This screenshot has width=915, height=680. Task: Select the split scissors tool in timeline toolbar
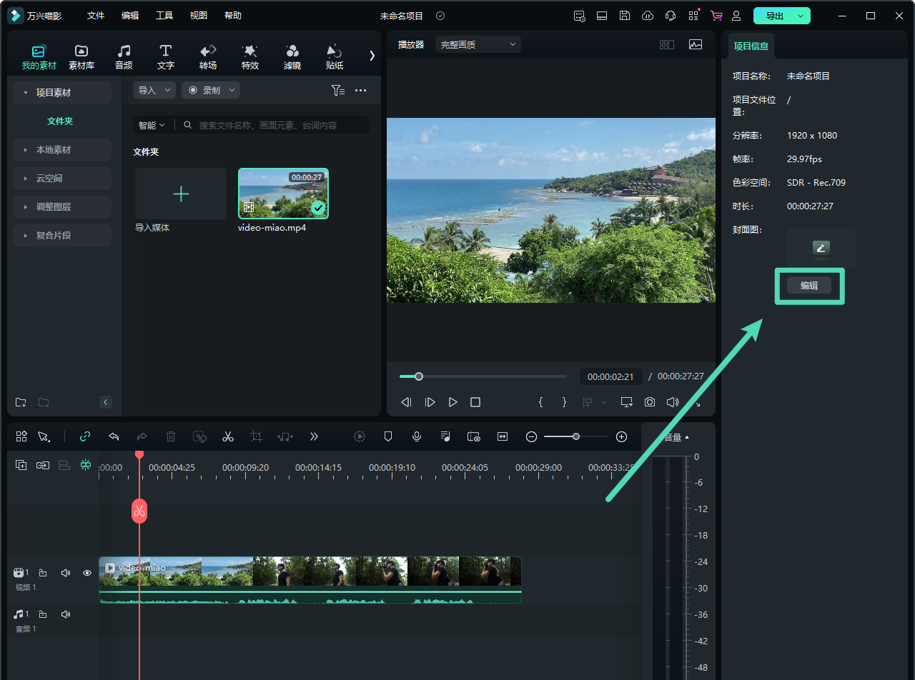point(228,436)
